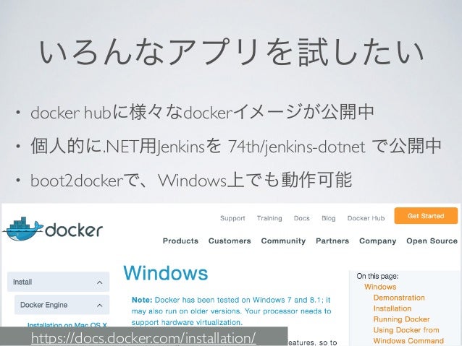This screenshot has height=346, width=462.
Task: Jump to Running Docker section
Action: pyautogui.click(x=401, y=319)
